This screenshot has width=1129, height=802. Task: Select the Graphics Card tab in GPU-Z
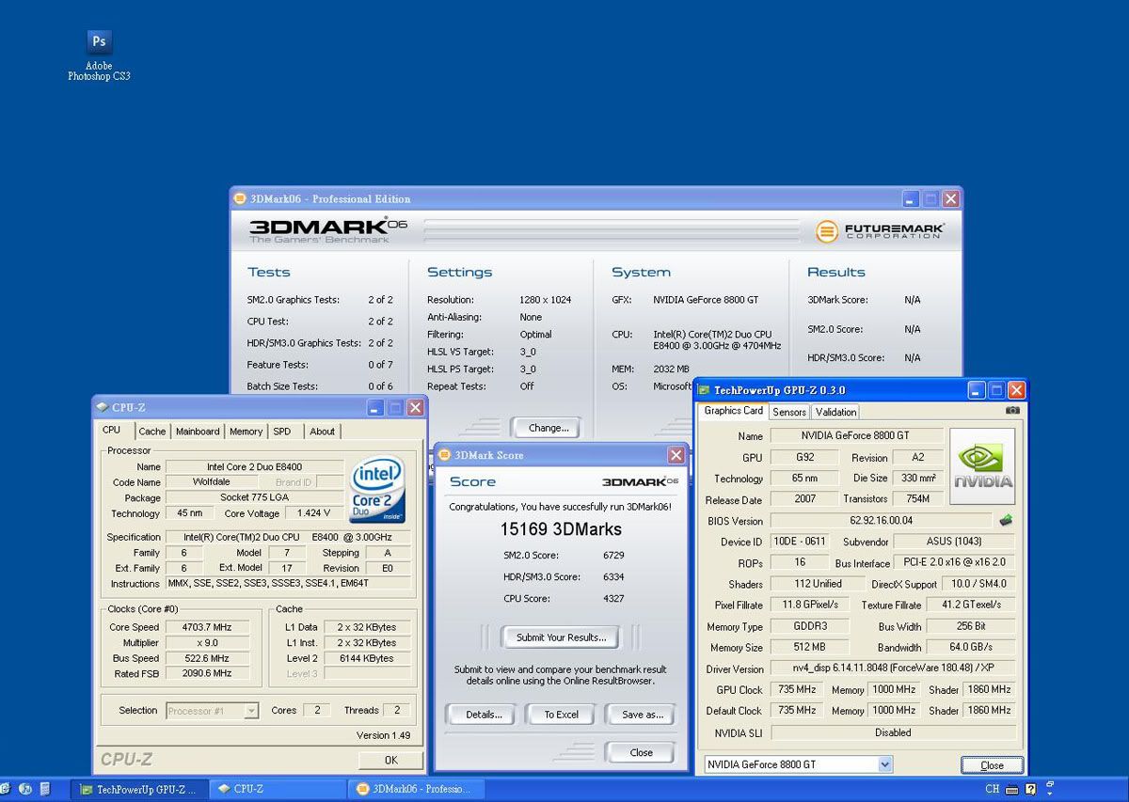[734, 411]
